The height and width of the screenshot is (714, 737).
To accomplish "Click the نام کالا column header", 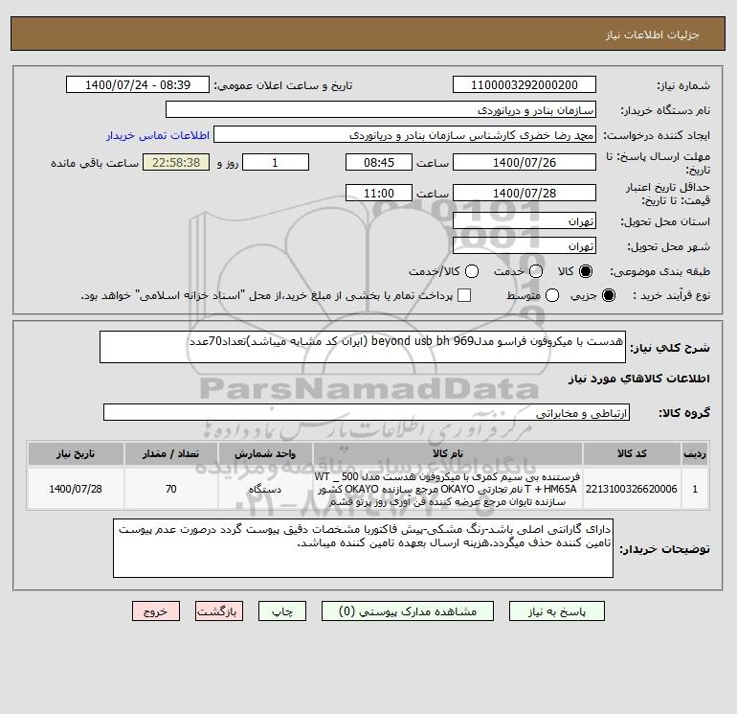I will pyautogui.click(x=448, y=453).
